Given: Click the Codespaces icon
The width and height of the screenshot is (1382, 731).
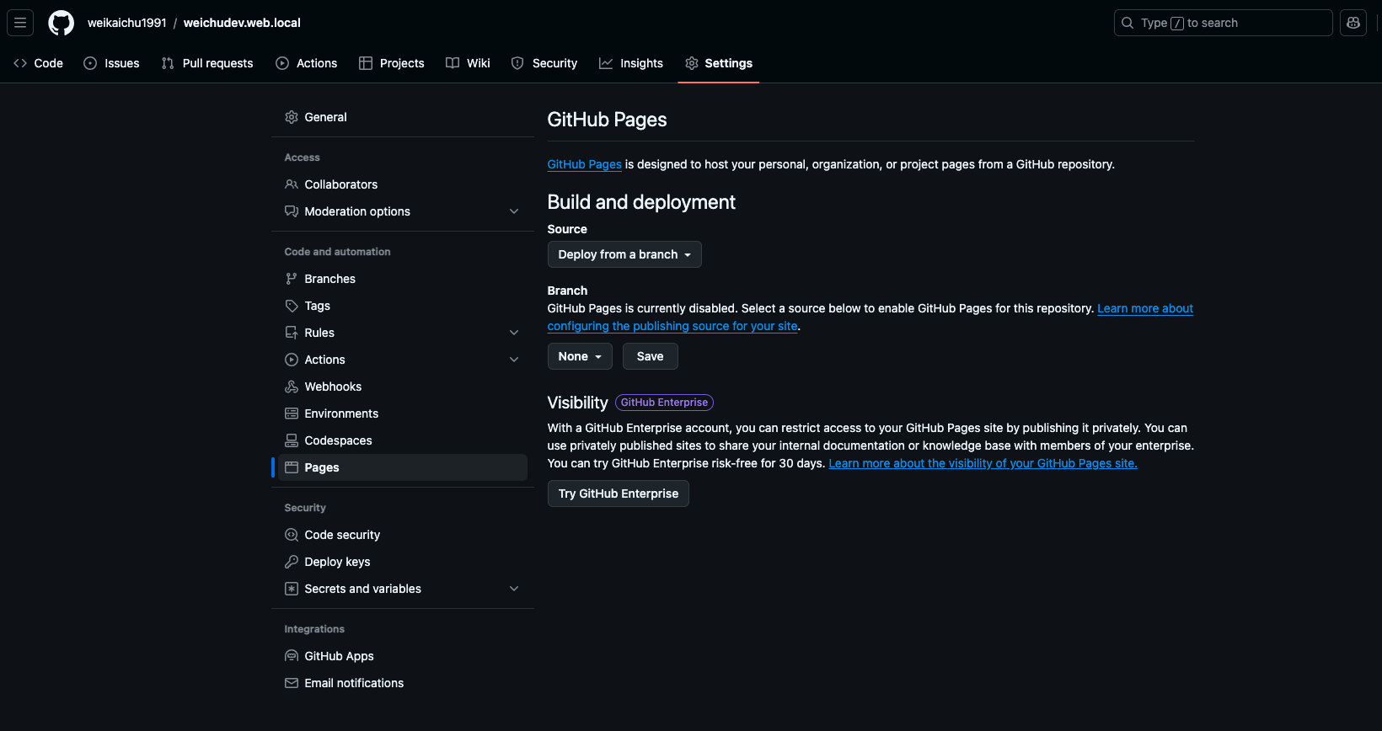Looking at the screenshot, I should pos(292,440).
